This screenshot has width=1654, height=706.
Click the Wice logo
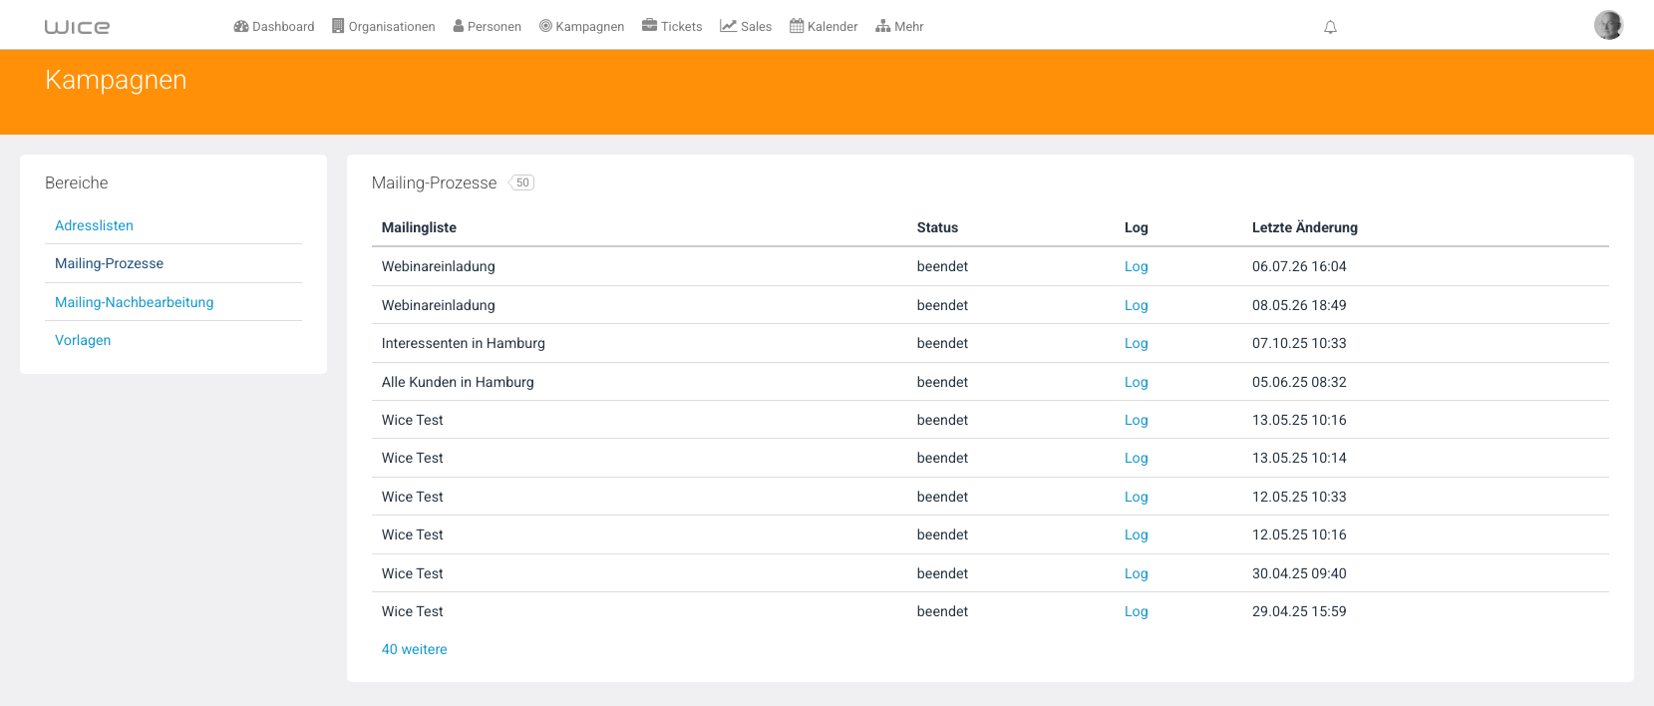(x=77, y=27)
